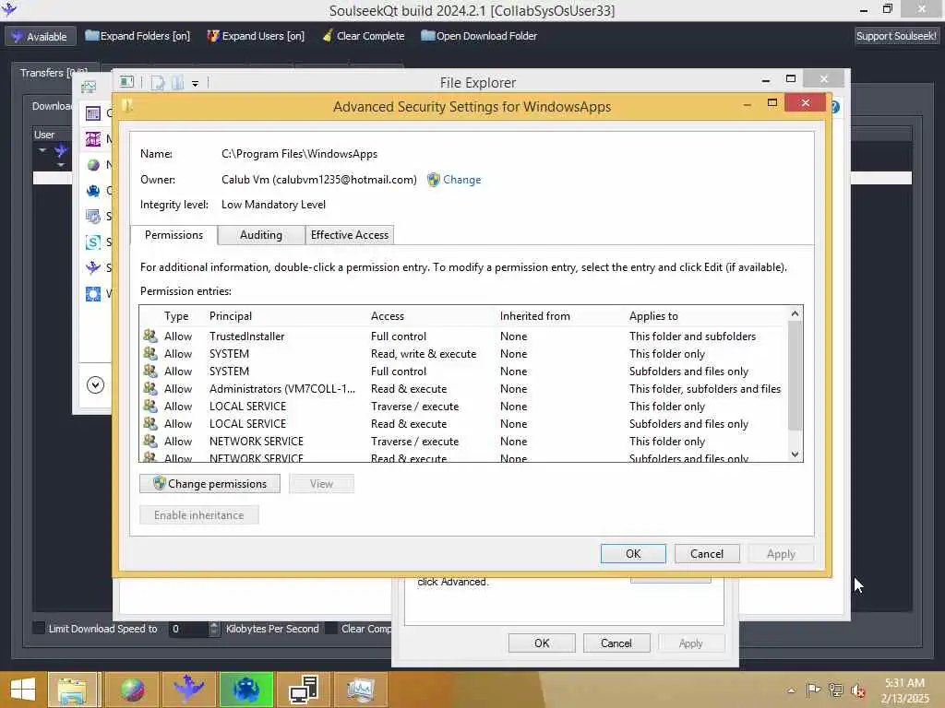
Task: Switch to the Auditing tab
Action: click(261, 235)
